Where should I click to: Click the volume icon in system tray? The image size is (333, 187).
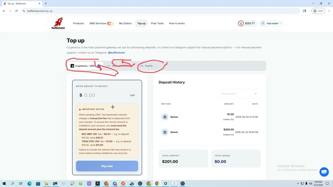point(310,184)
